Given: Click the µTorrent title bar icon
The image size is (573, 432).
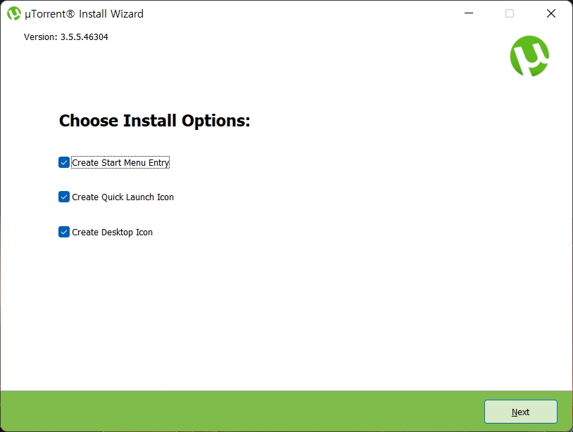Looking at the screenshot, I should pyautogui.click(x=14, y=13).
